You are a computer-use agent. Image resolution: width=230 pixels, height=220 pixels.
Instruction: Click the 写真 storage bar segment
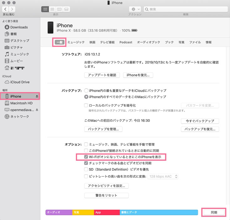tap(83, 212)
